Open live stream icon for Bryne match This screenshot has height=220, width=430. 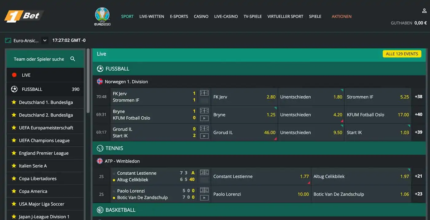(x=204, y=118)
